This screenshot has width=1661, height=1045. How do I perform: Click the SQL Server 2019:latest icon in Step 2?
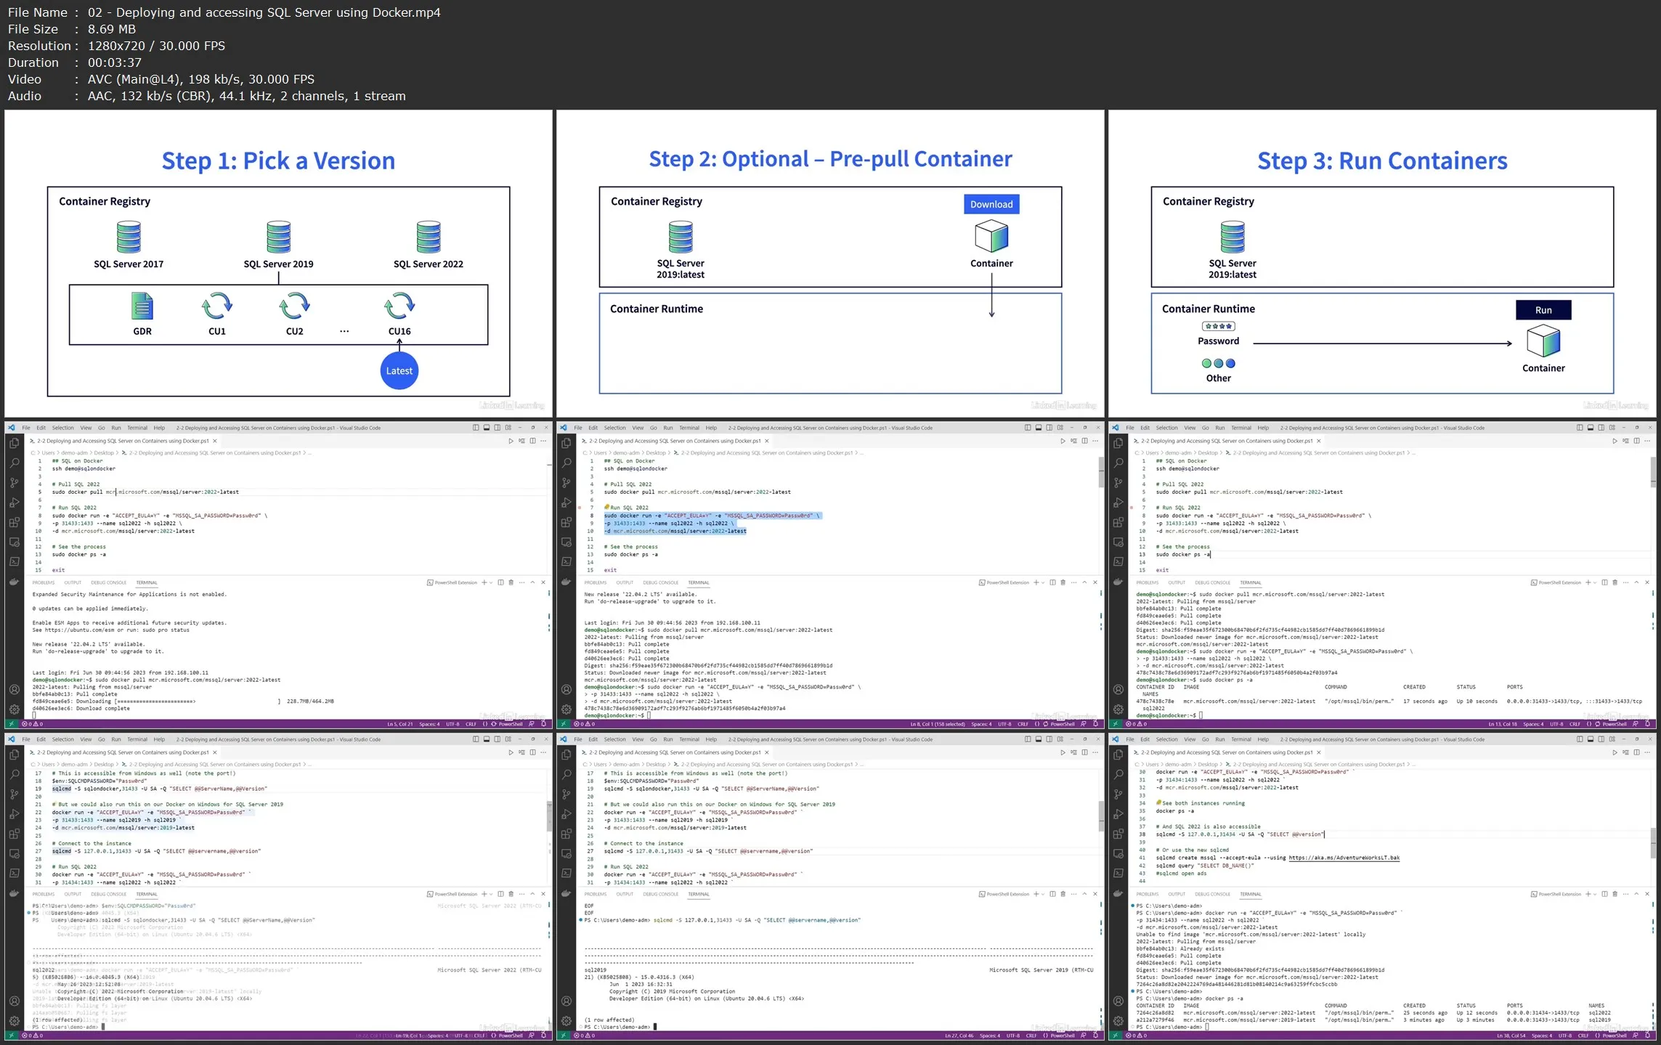pos(681,237)
